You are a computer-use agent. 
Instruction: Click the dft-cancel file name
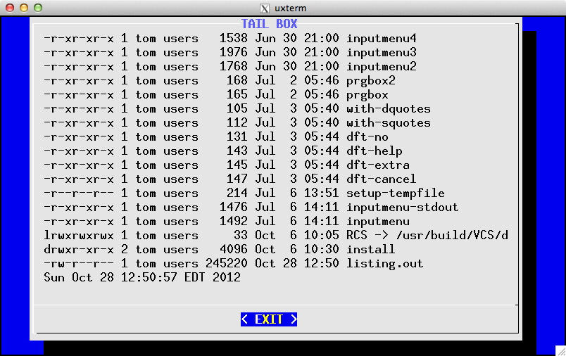381,179
